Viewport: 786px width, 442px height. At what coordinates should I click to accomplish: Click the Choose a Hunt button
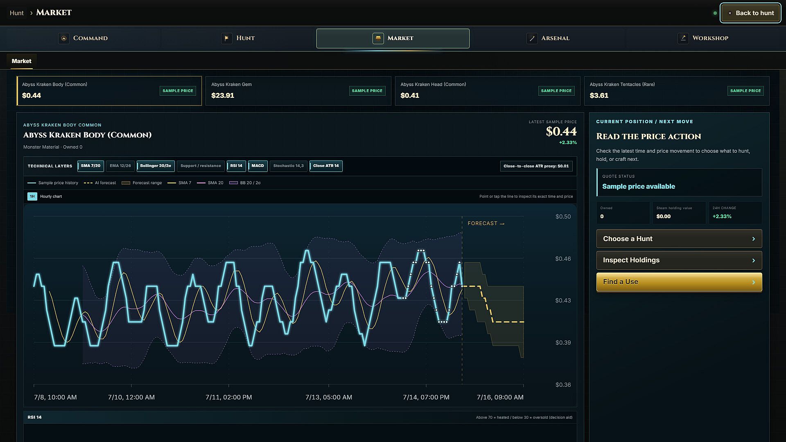pyautogui.click(x=679, y=239)
